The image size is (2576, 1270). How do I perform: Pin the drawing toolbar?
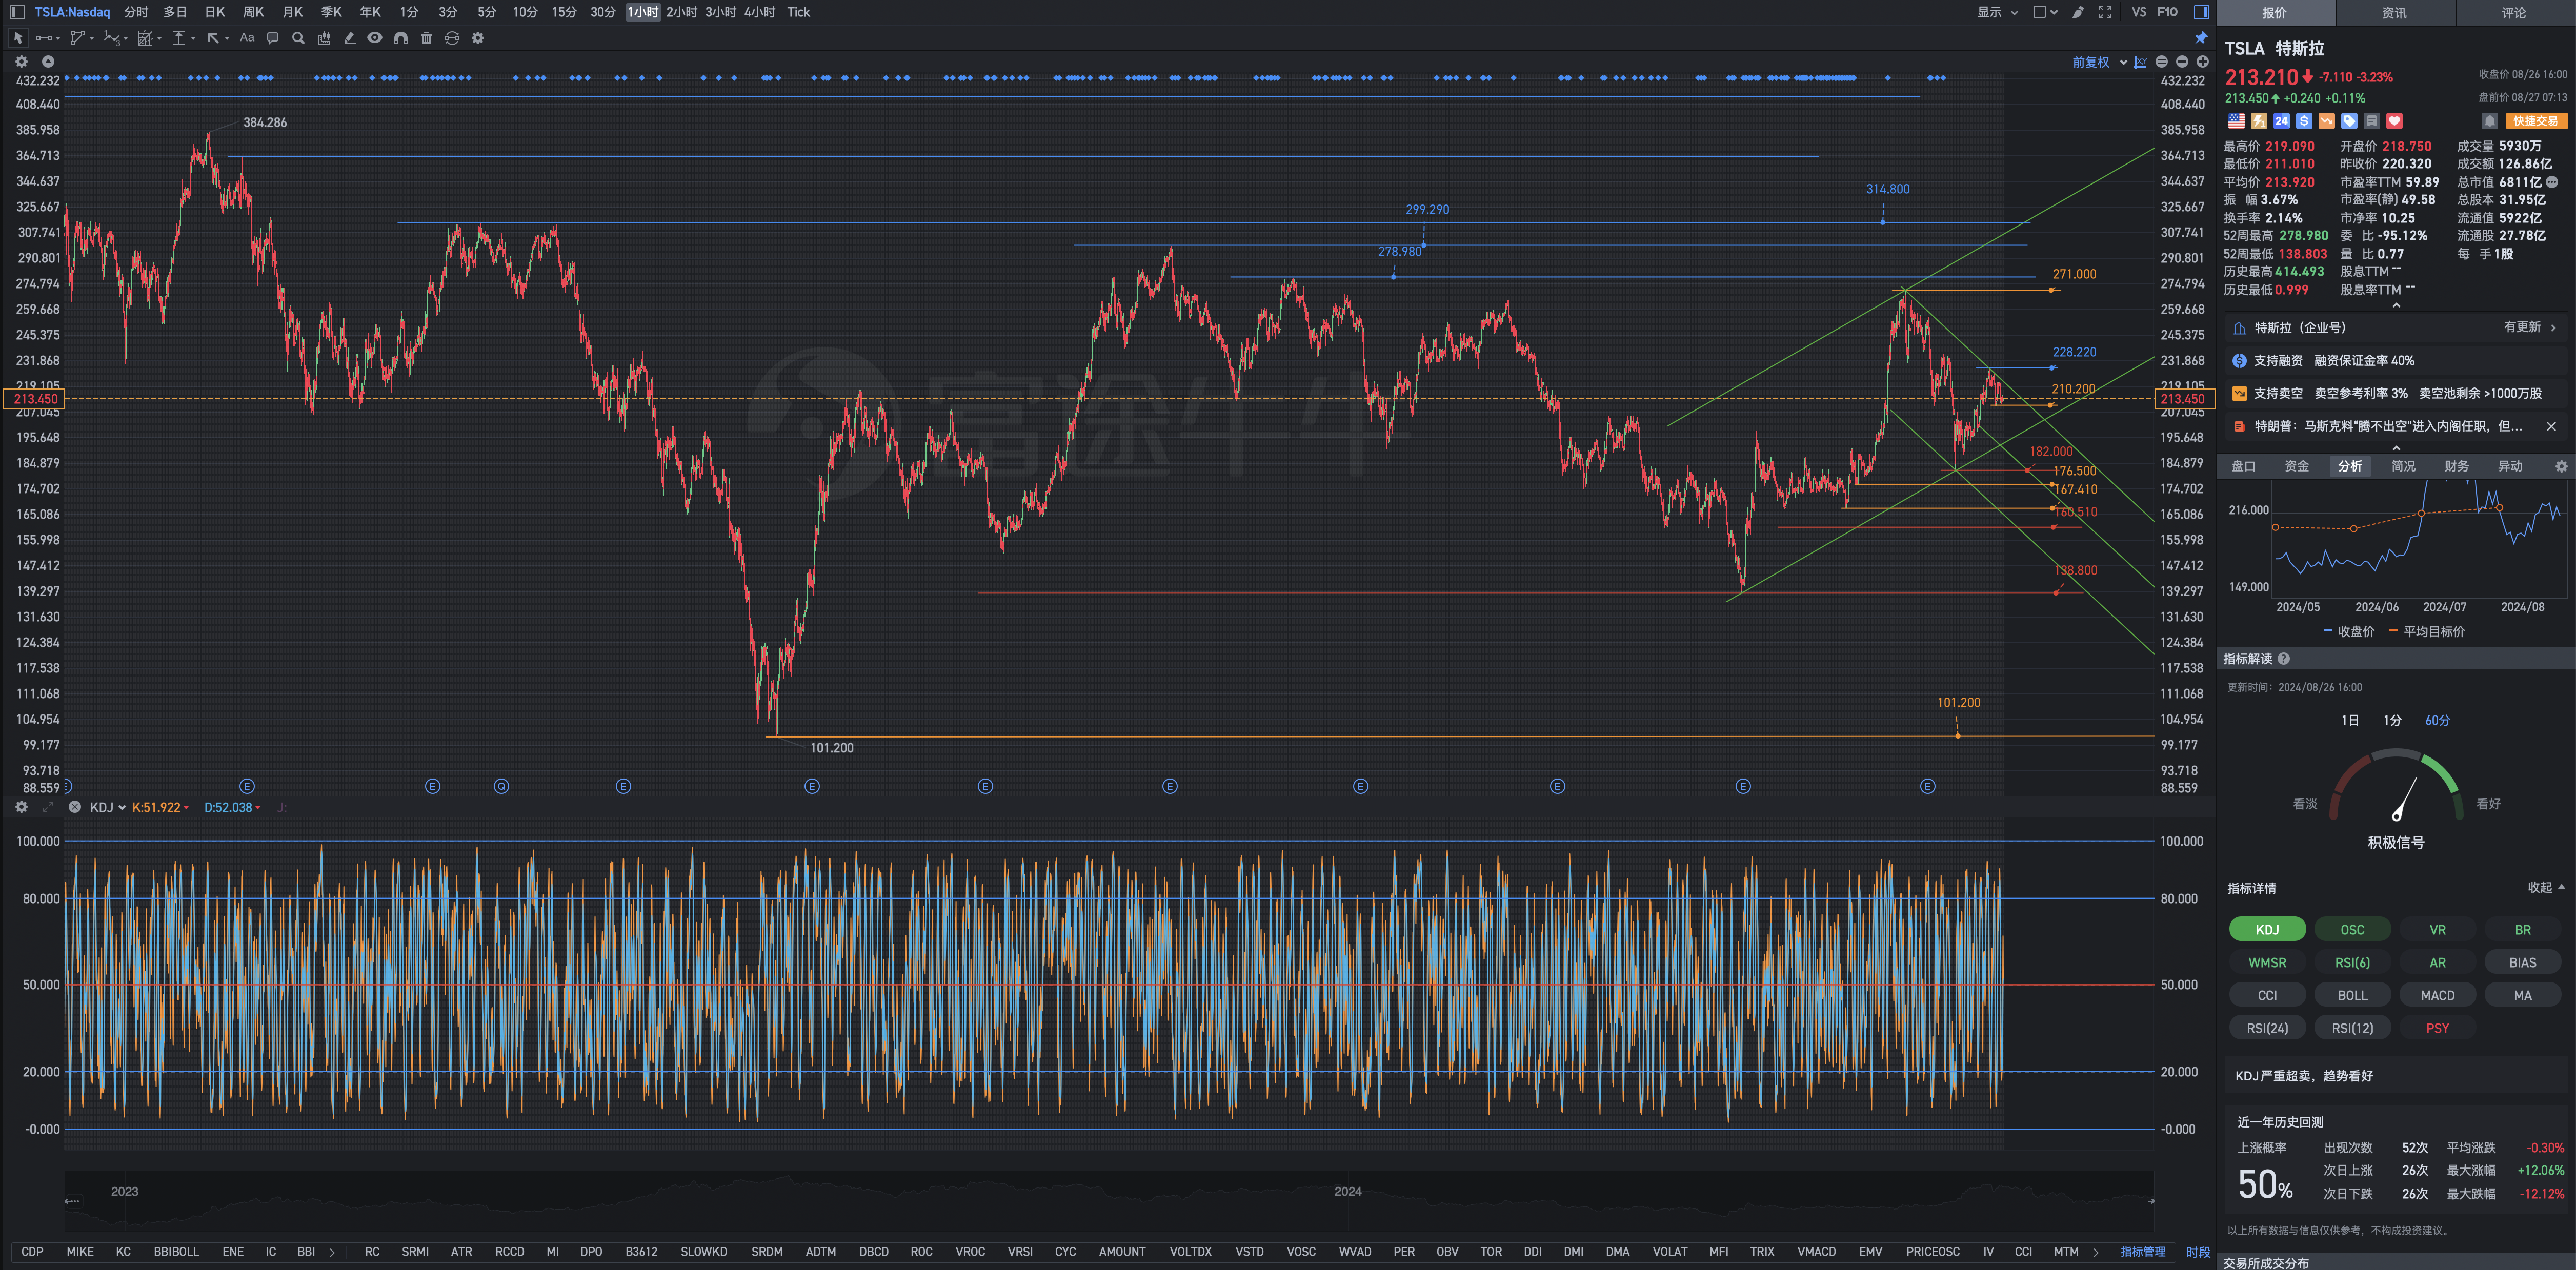2201,38
